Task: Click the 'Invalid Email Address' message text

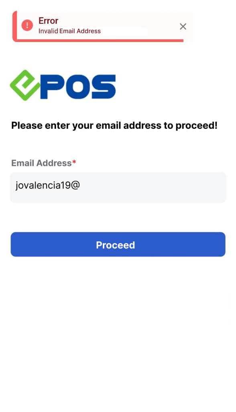Action: 69,31
